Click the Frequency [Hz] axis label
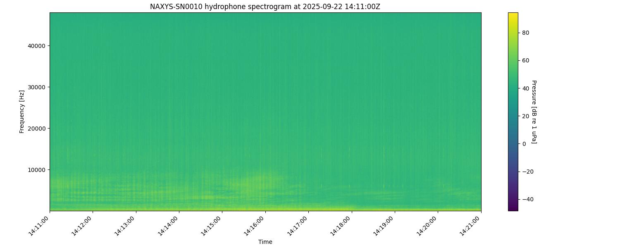The width and height of the screenshot is (620, 248). coord(22,112)
